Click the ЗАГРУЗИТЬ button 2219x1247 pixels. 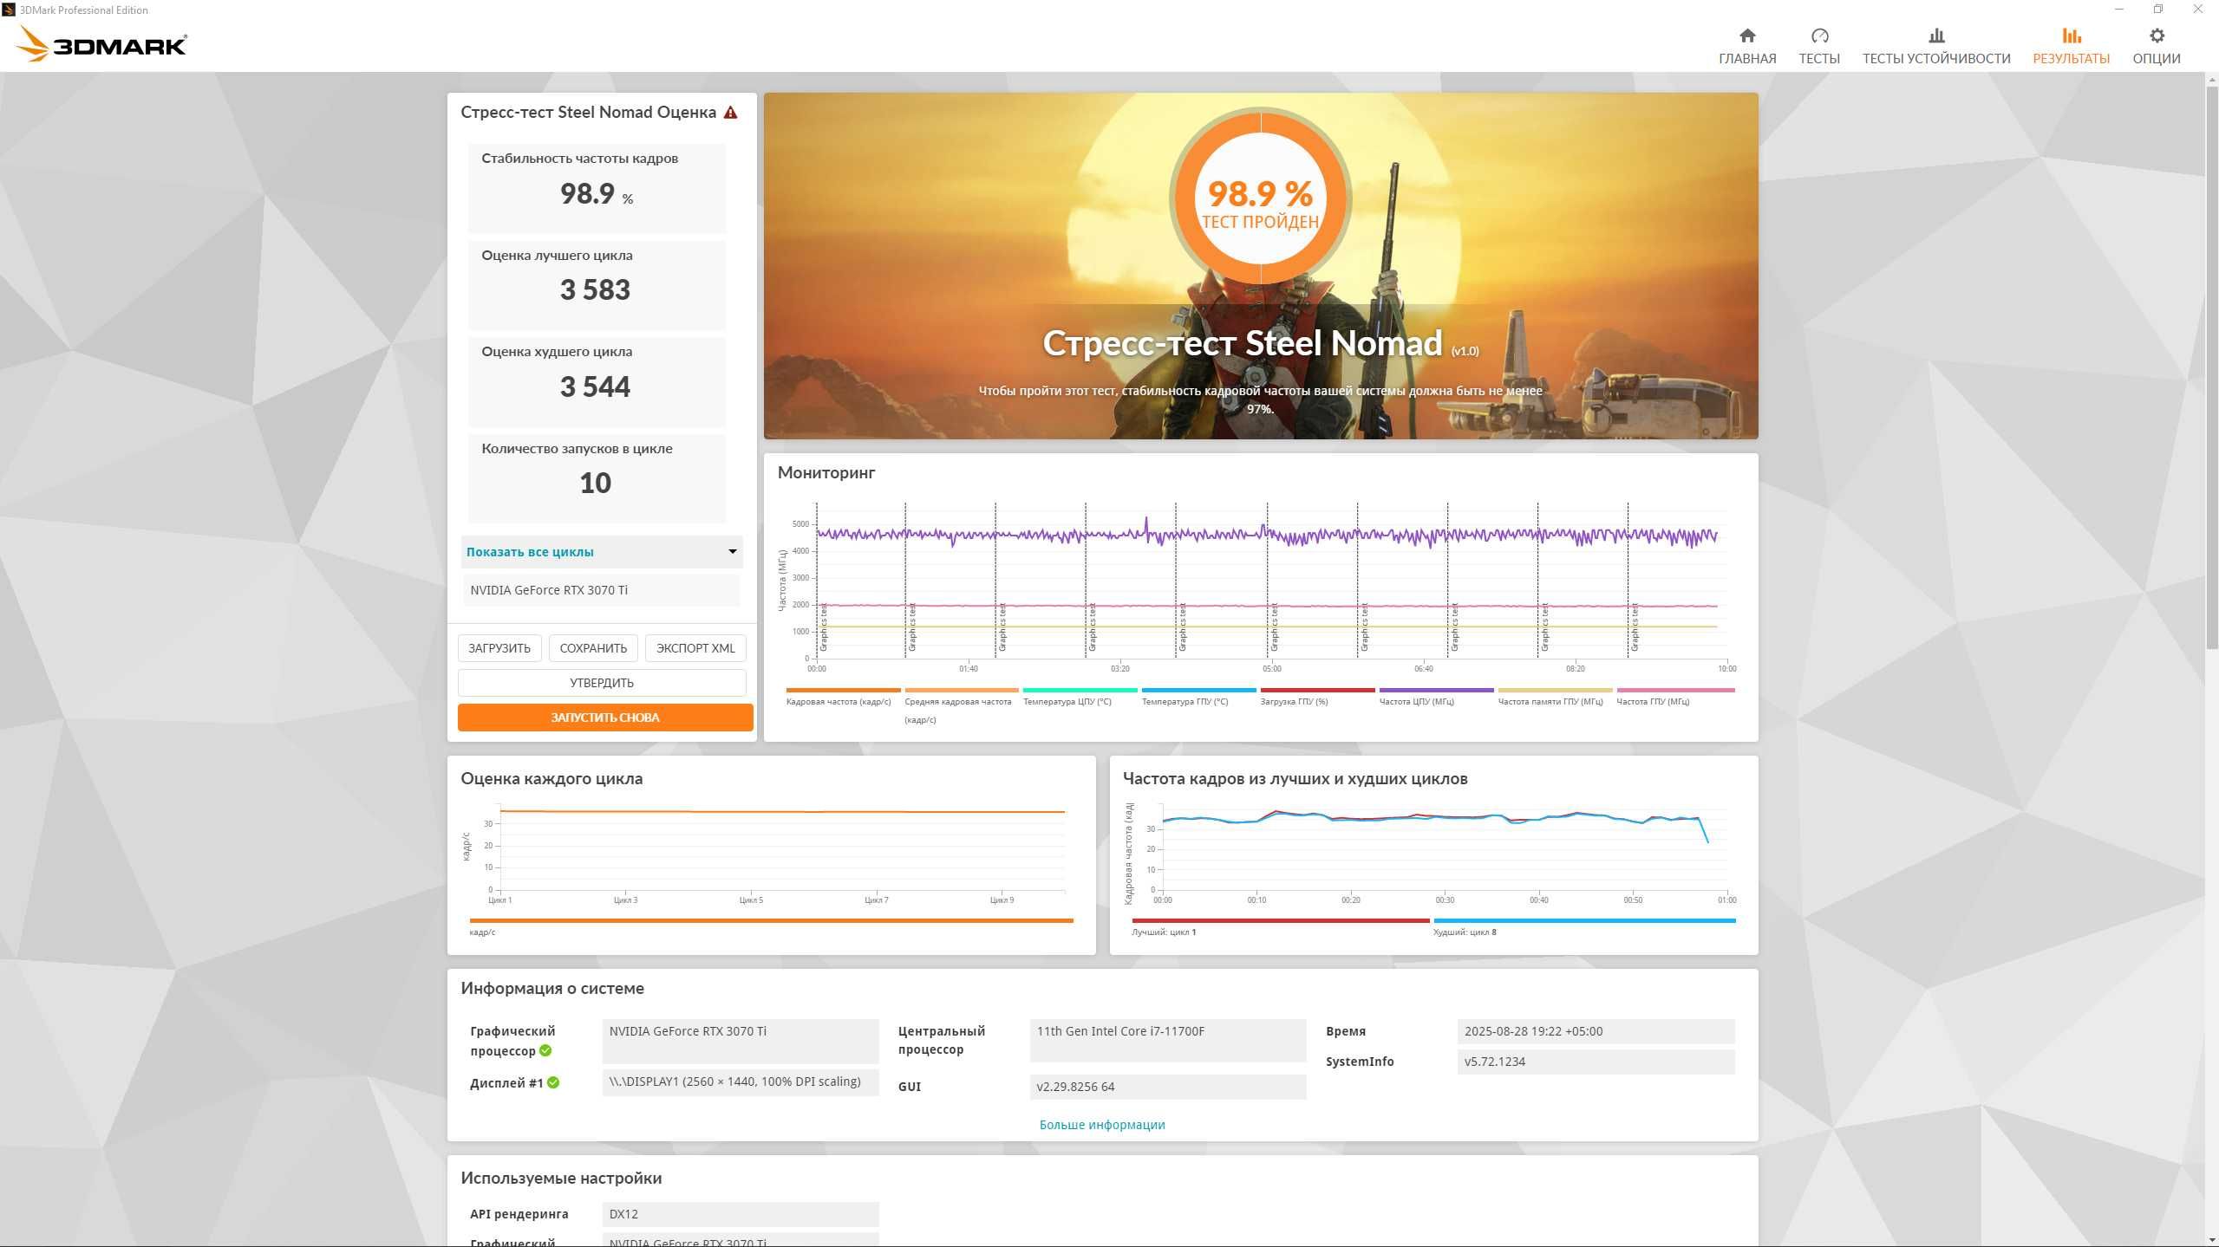point(499,648)
